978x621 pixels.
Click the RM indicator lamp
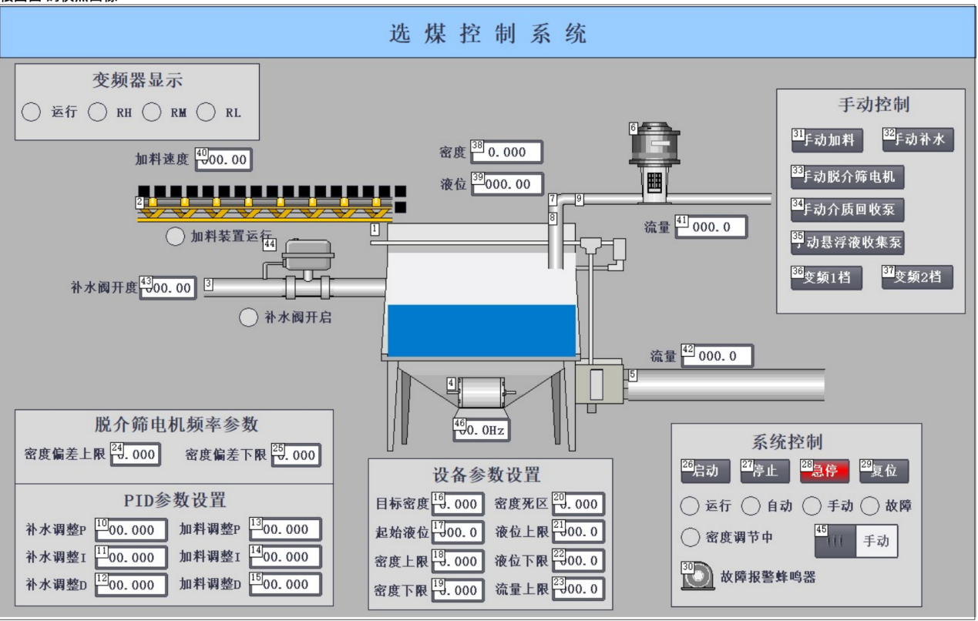tap(151, 112)
